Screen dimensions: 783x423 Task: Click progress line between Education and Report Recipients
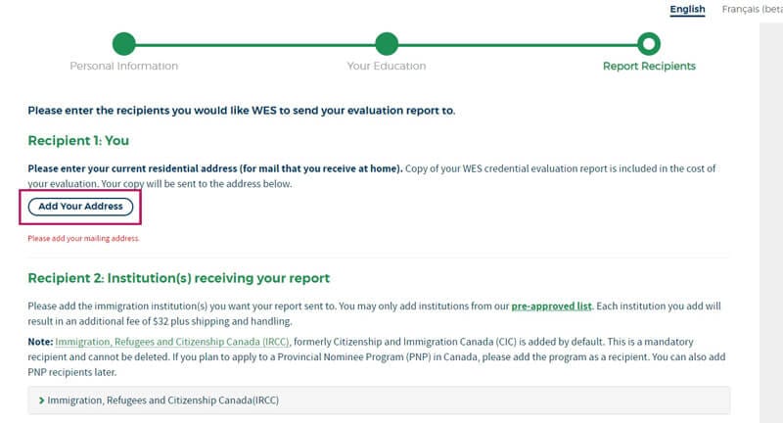[x=517, y=43]
